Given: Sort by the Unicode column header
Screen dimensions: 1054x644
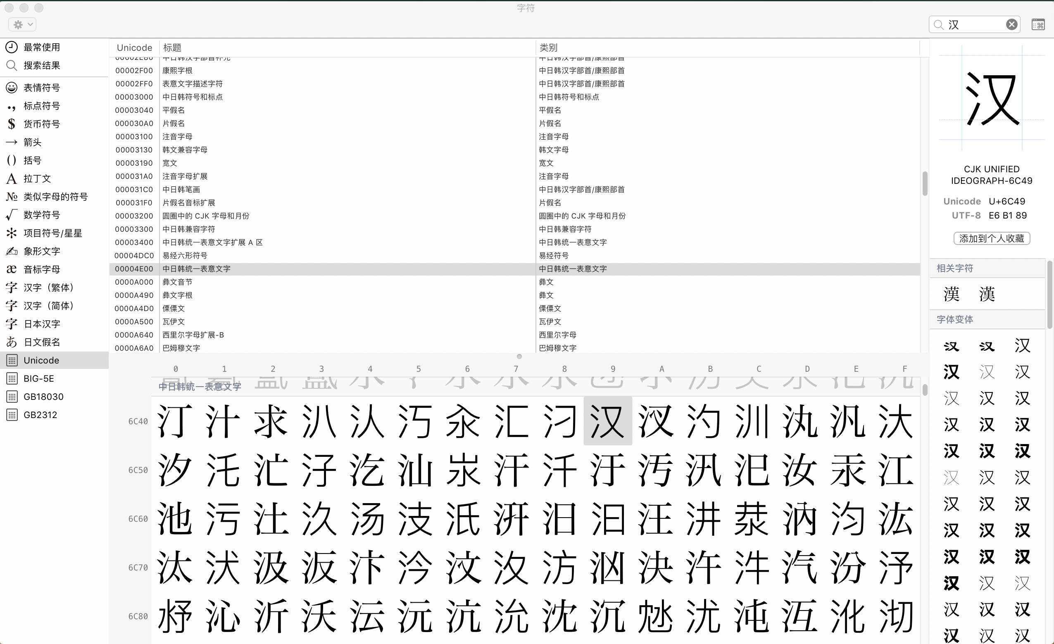Looking at the screenshot, I should 134,48.
